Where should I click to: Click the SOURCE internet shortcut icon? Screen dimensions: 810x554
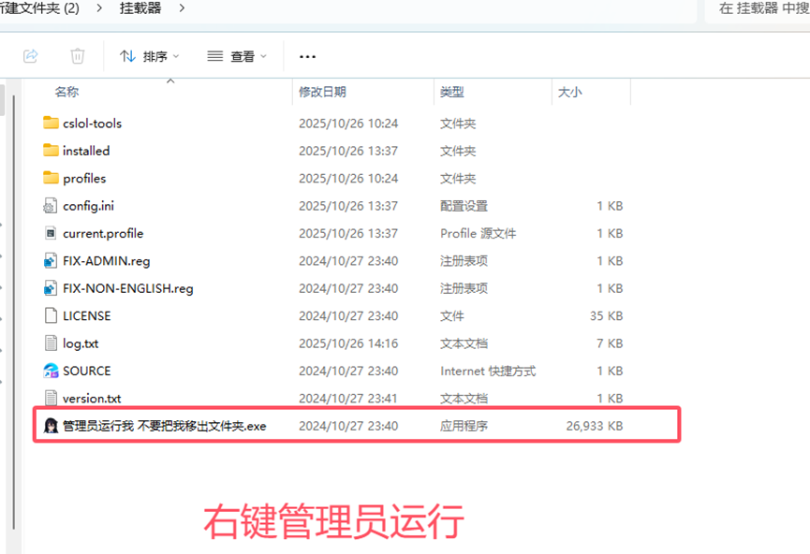pyautogui.click(x=51, y=371)
